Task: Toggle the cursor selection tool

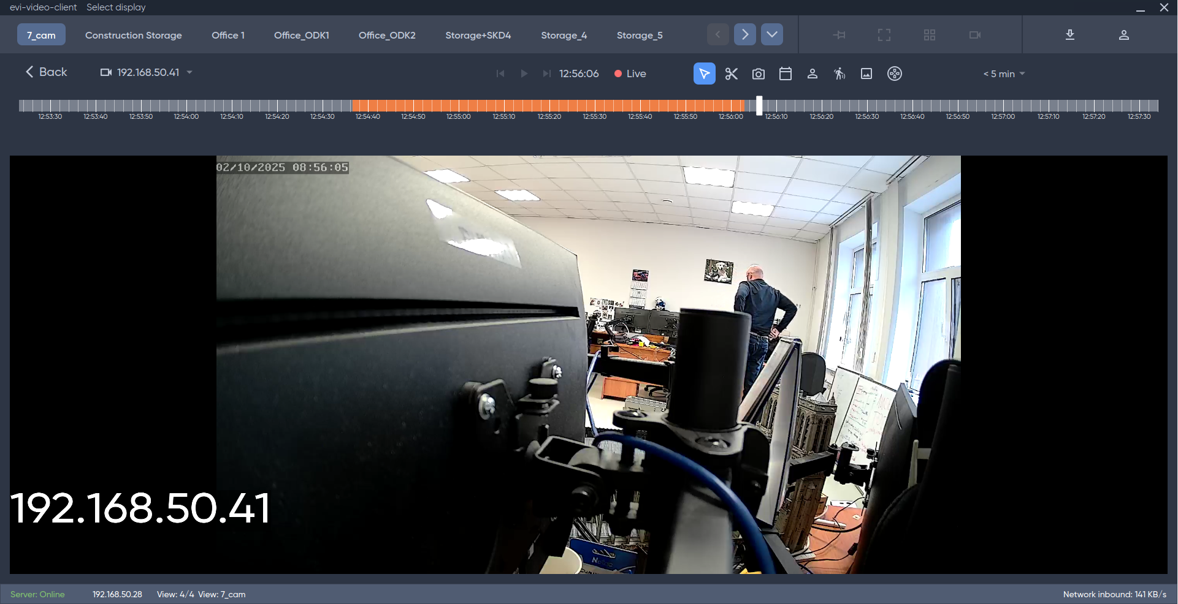Action: tap(704, 74)
